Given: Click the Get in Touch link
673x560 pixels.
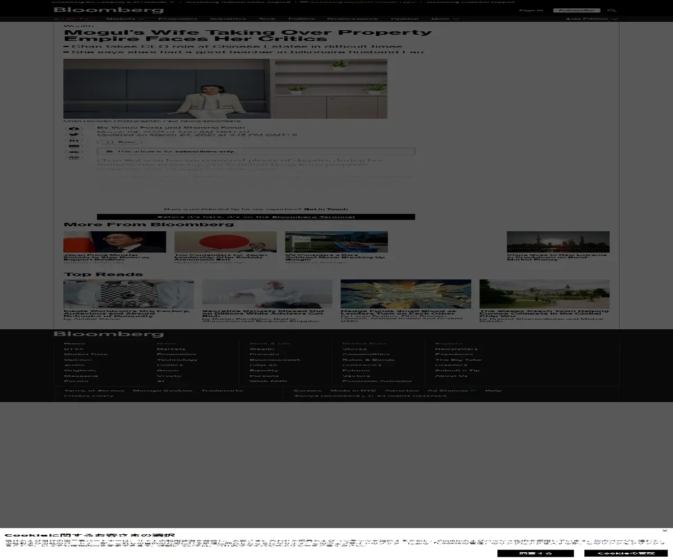Looking at the screenshot, I should (x=326, y=208).
